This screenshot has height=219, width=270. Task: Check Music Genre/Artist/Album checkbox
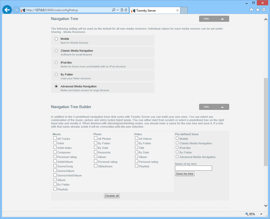click(55, 175)
